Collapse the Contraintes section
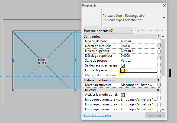This screenshot has width=177, height=123. [x=158, y=36]
